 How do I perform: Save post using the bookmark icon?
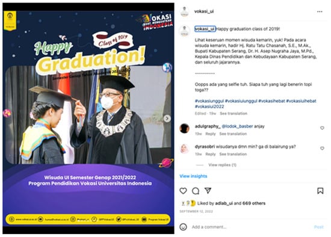(x=320, y=191)
